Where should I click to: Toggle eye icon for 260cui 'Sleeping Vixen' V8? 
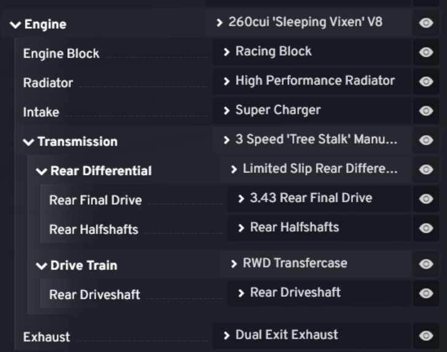coord(426,23)
